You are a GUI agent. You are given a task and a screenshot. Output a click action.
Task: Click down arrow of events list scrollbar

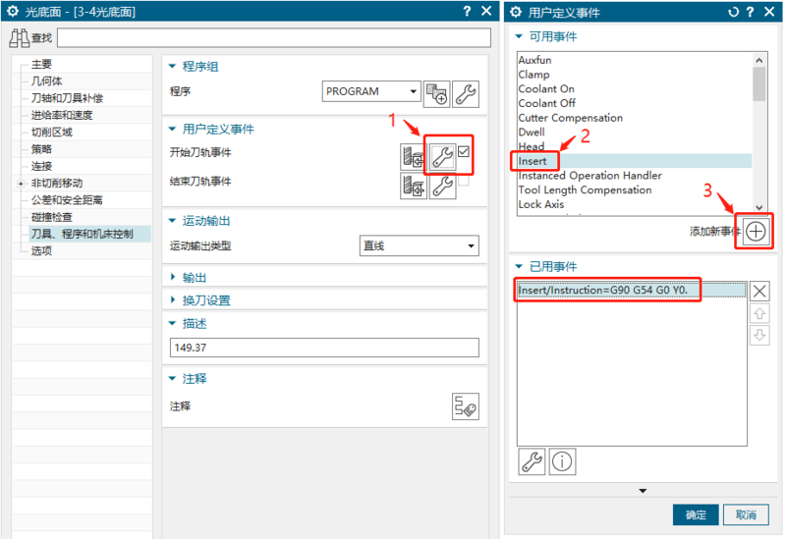[759, 207]
